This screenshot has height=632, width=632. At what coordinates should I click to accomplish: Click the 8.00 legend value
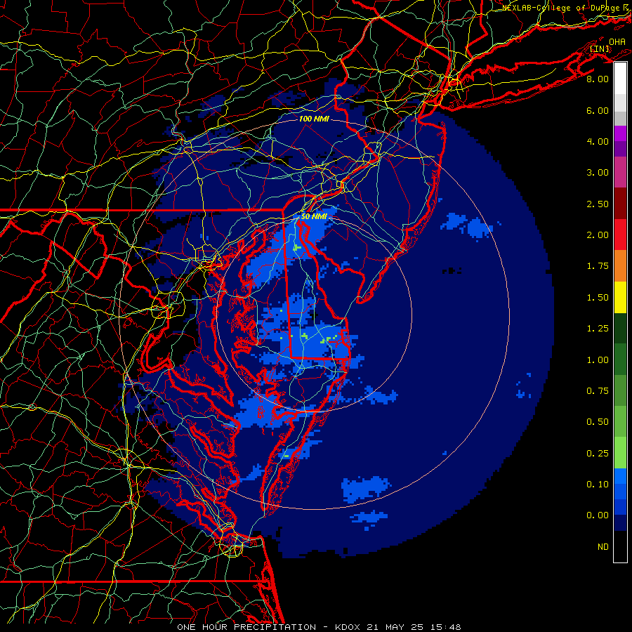(598, 79)
